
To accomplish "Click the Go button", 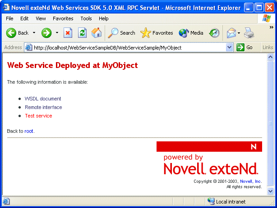I will (x=245, y=47).
